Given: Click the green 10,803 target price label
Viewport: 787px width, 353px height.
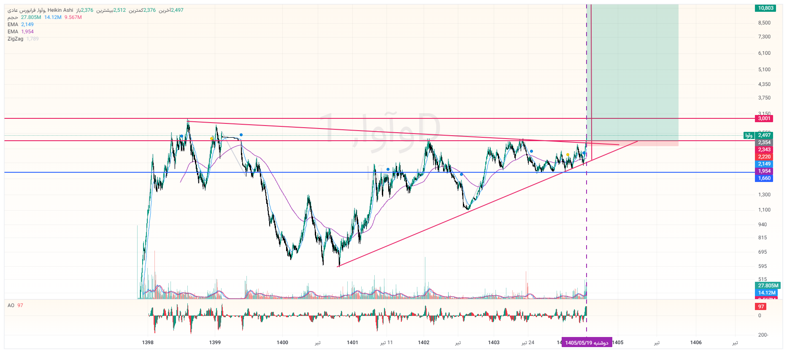Looking at the screenshot, I should coord(765,8).
